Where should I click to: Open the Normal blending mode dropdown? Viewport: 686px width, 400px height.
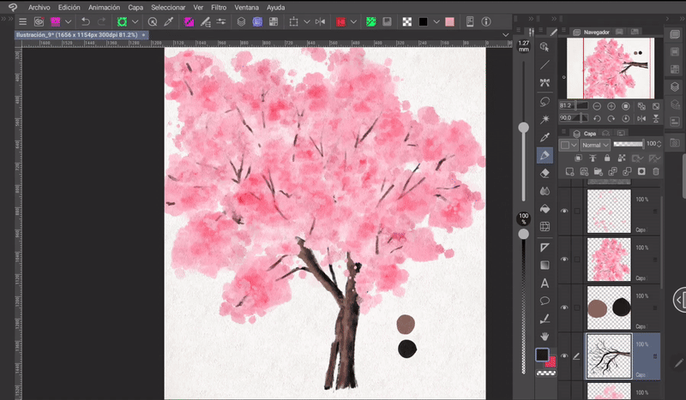point(595,146)
